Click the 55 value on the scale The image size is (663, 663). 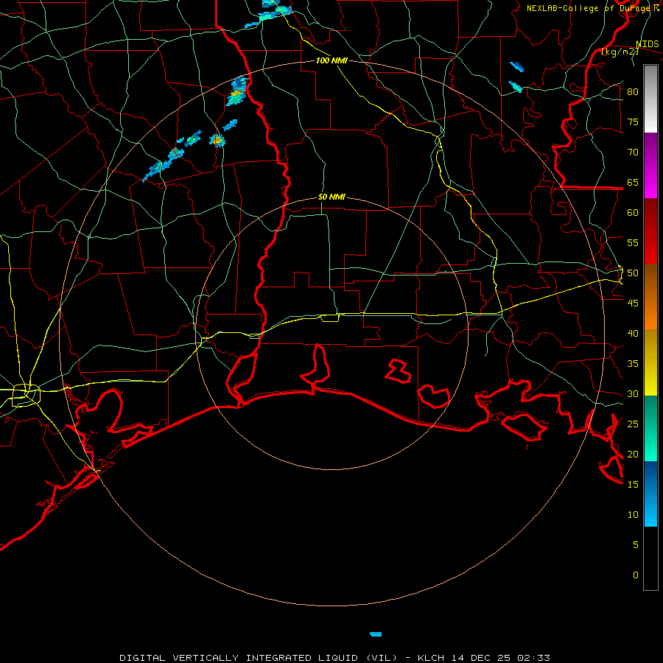[633, 242]
